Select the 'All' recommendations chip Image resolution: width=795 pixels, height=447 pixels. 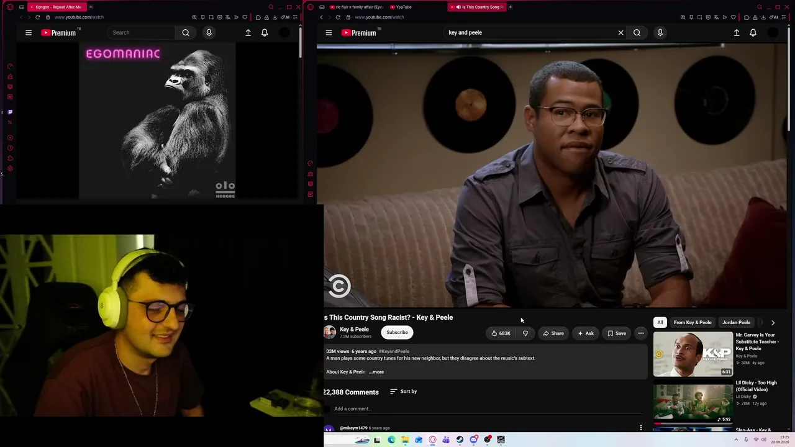pos(660,323)
